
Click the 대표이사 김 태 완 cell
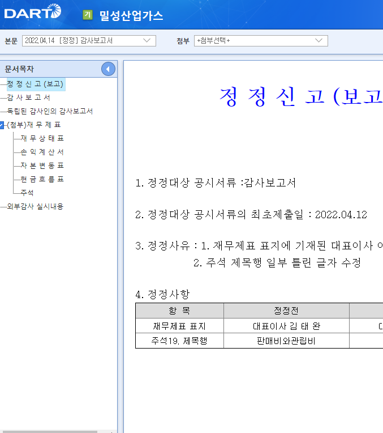(286, 326)
